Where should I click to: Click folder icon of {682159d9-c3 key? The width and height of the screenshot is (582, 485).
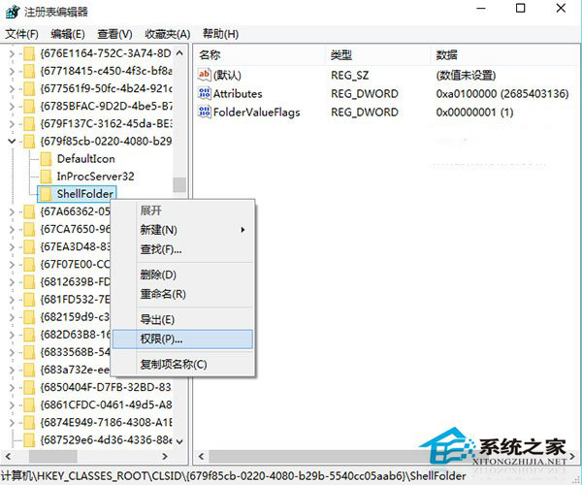[x=29, y=317]
